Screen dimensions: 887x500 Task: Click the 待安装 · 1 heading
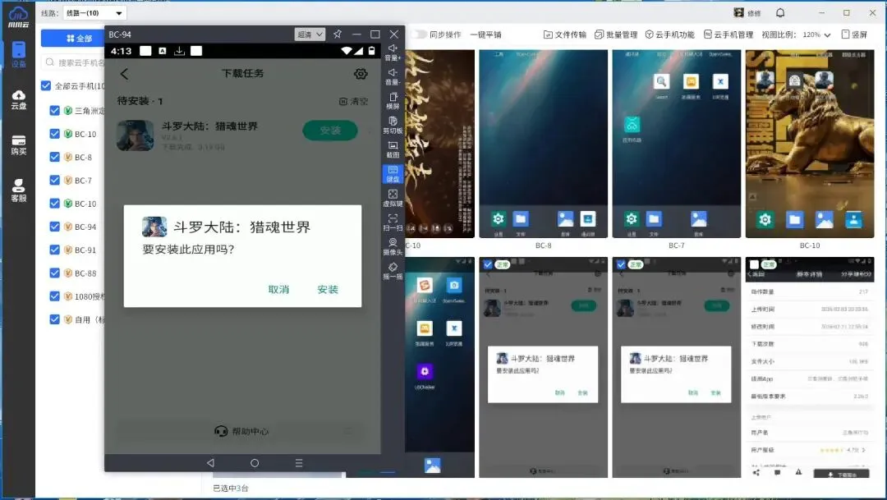point(140,101)
